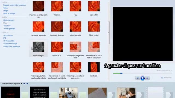Step to next frame in preview

[147, 78]
